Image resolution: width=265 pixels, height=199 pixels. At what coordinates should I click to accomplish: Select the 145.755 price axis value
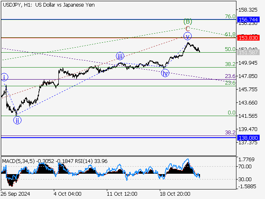coord(248,90)
